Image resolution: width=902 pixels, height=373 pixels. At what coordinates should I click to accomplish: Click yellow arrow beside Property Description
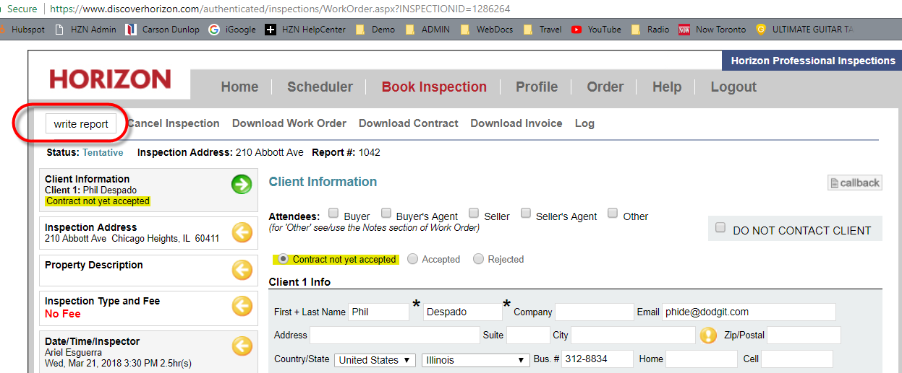(x=242, y=270)
